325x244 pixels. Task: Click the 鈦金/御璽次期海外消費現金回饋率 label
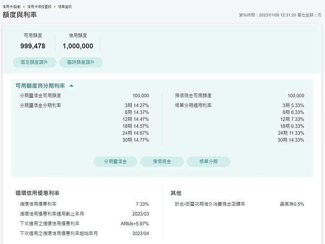(210, 204)
